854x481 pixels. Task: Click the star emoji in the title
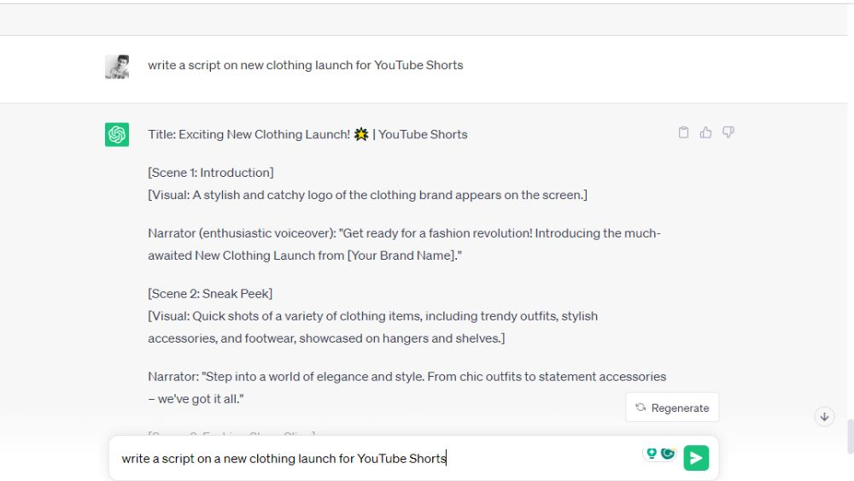[361, 134]
